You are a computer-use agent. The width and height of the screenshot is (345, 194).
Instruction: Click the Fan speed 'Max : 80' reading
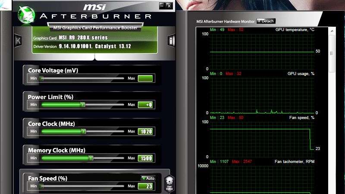coord(235,118)
